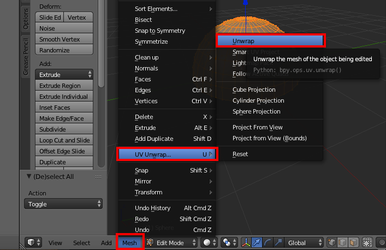Select the rotate manipulator arc
This screenshot has height=250, width=386.
pyautogui.click(x=268, y=242)
